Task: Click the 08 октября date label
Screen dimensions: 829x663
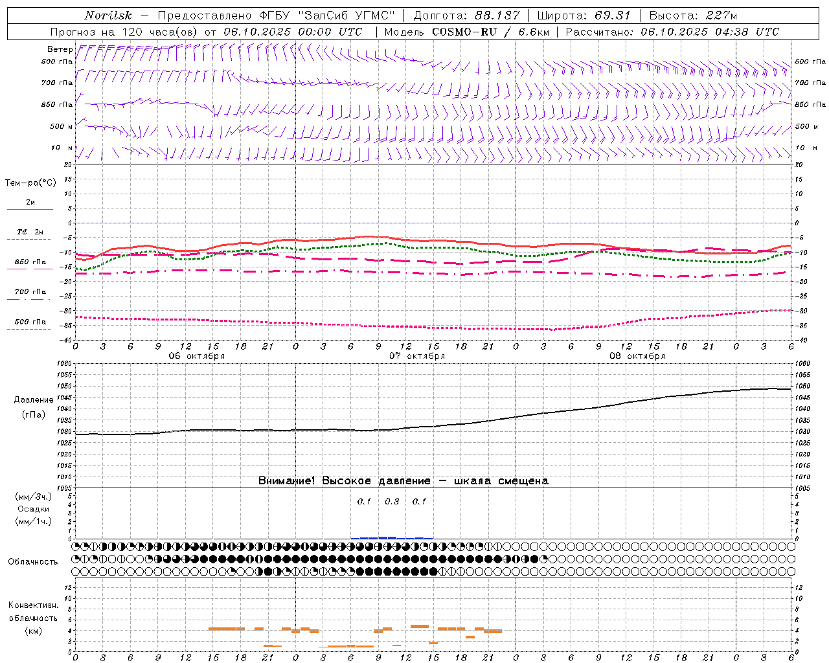Action: (637, 356)
